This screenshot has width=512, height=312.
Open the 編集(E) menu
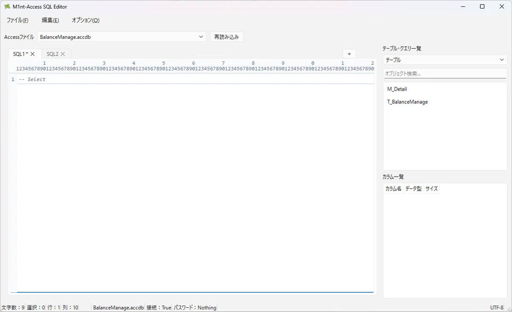pyautogui.click(x=50, y=20)
